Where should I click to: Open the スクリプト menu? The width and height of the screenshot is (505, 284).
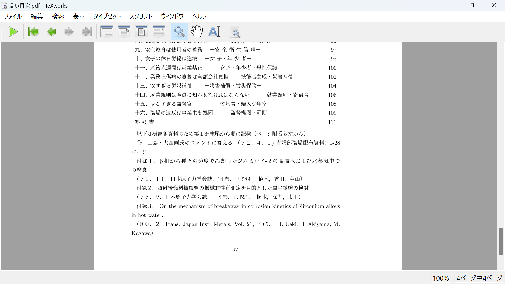point(141,16)
